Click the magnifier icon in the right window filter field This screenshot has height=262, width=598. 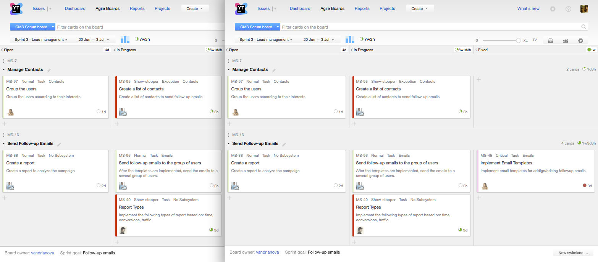(583, 27)
